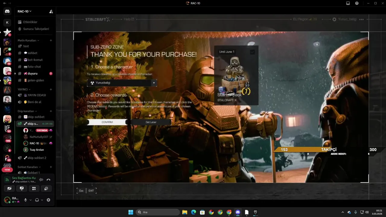This screenshot has height=217, width=386.
Task: Click the noise suppression waveform icon
Action: (x=41, y=180)
